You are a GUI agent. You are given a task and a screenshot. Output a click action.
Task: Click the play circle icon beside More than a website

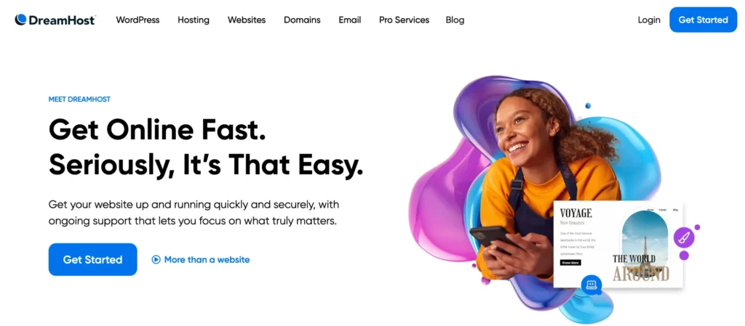point(156,259)
